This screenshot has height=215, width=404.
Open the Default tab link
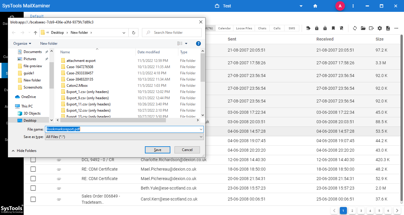click(x=37, y=16)
